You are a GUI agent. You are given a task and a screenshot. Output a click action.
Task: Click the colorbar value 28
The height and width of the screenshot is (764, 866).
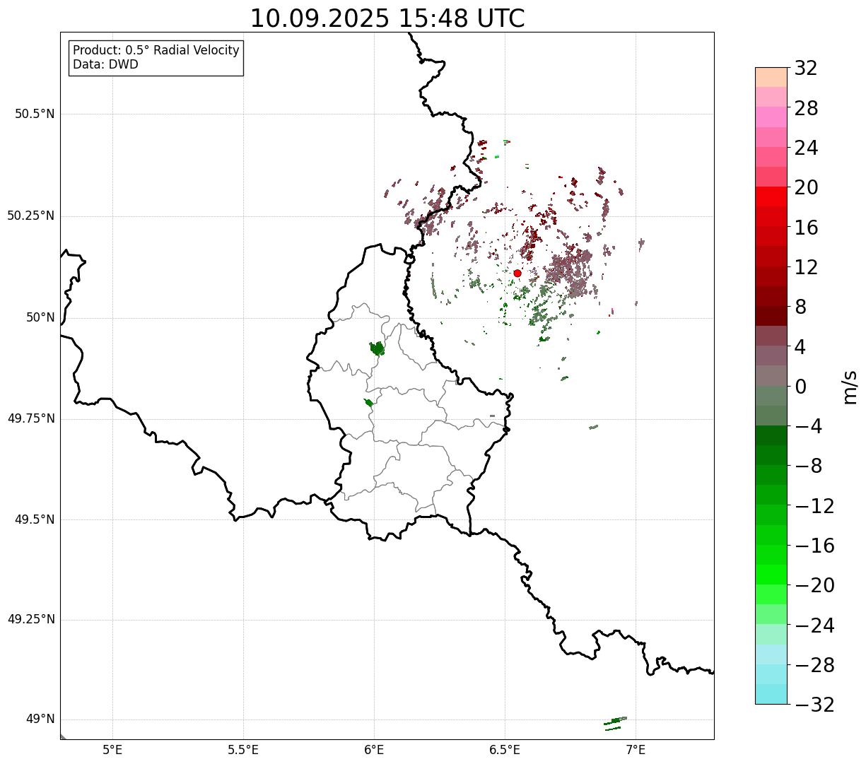tap(806, 108)
